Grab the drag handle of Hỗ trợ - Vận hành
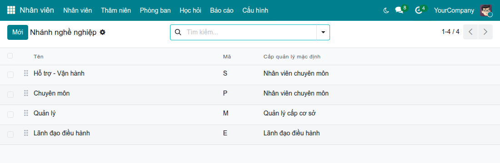Screen dimensions: 500x163 (26, 73)
